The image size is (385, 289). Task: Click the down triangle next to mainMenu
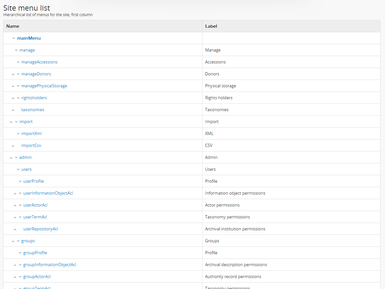pos(14,38)
